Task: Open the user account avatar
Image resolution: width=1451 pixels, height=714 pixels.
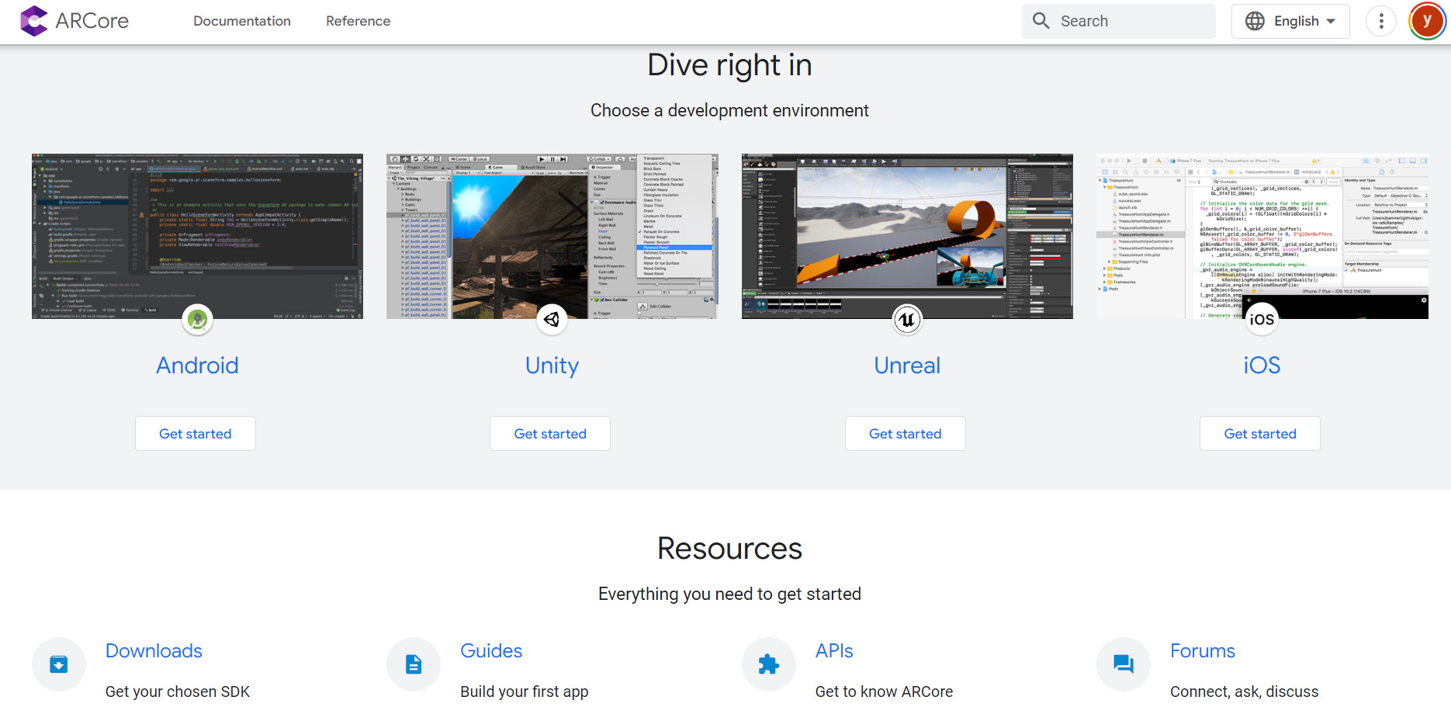Action: (1427, 21)
